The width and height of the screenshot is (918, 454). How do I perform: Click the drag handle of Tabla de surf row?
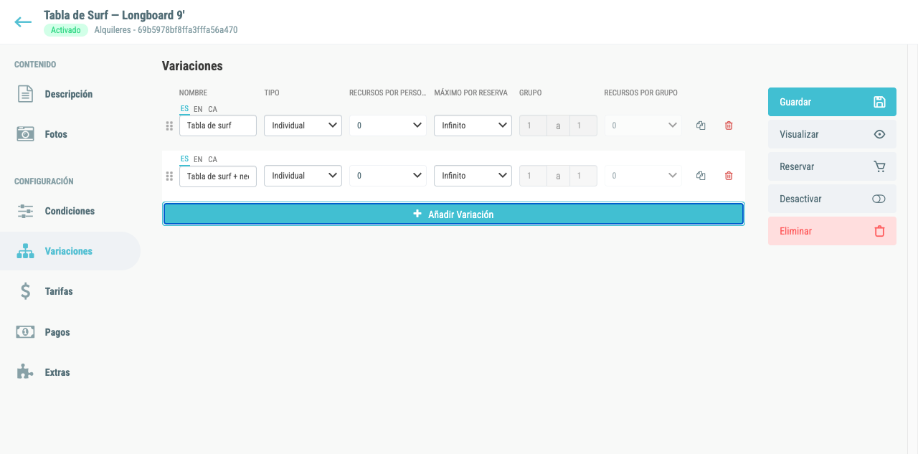point(170,126)
